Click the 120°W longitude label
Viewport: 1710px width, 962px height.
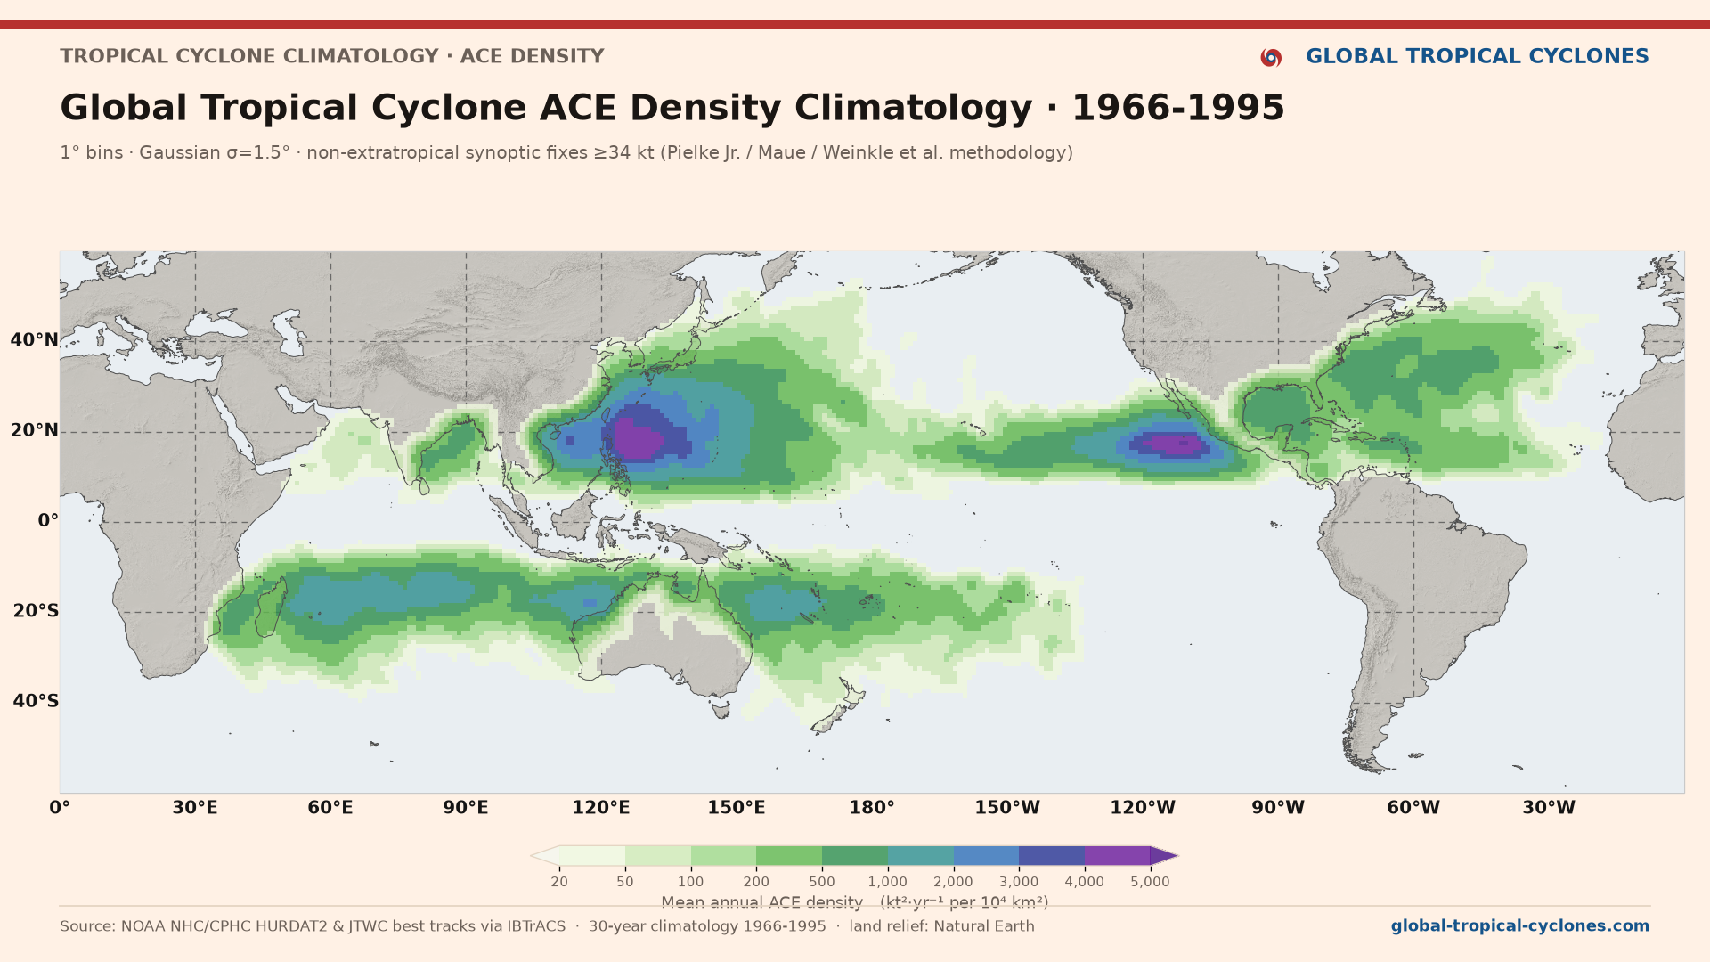click(x=1143, y=808)
